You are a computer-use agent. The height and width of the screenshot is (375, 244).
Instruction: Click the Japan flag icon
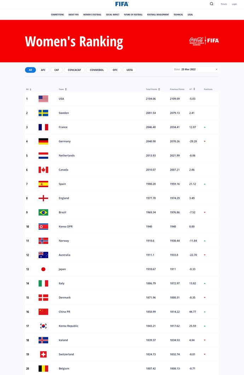(x=43, y=269)
